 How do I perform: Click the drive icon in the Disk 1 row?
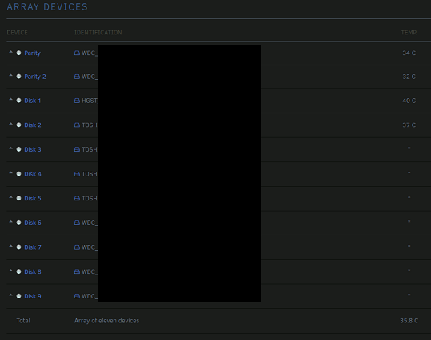coord(77,101)
